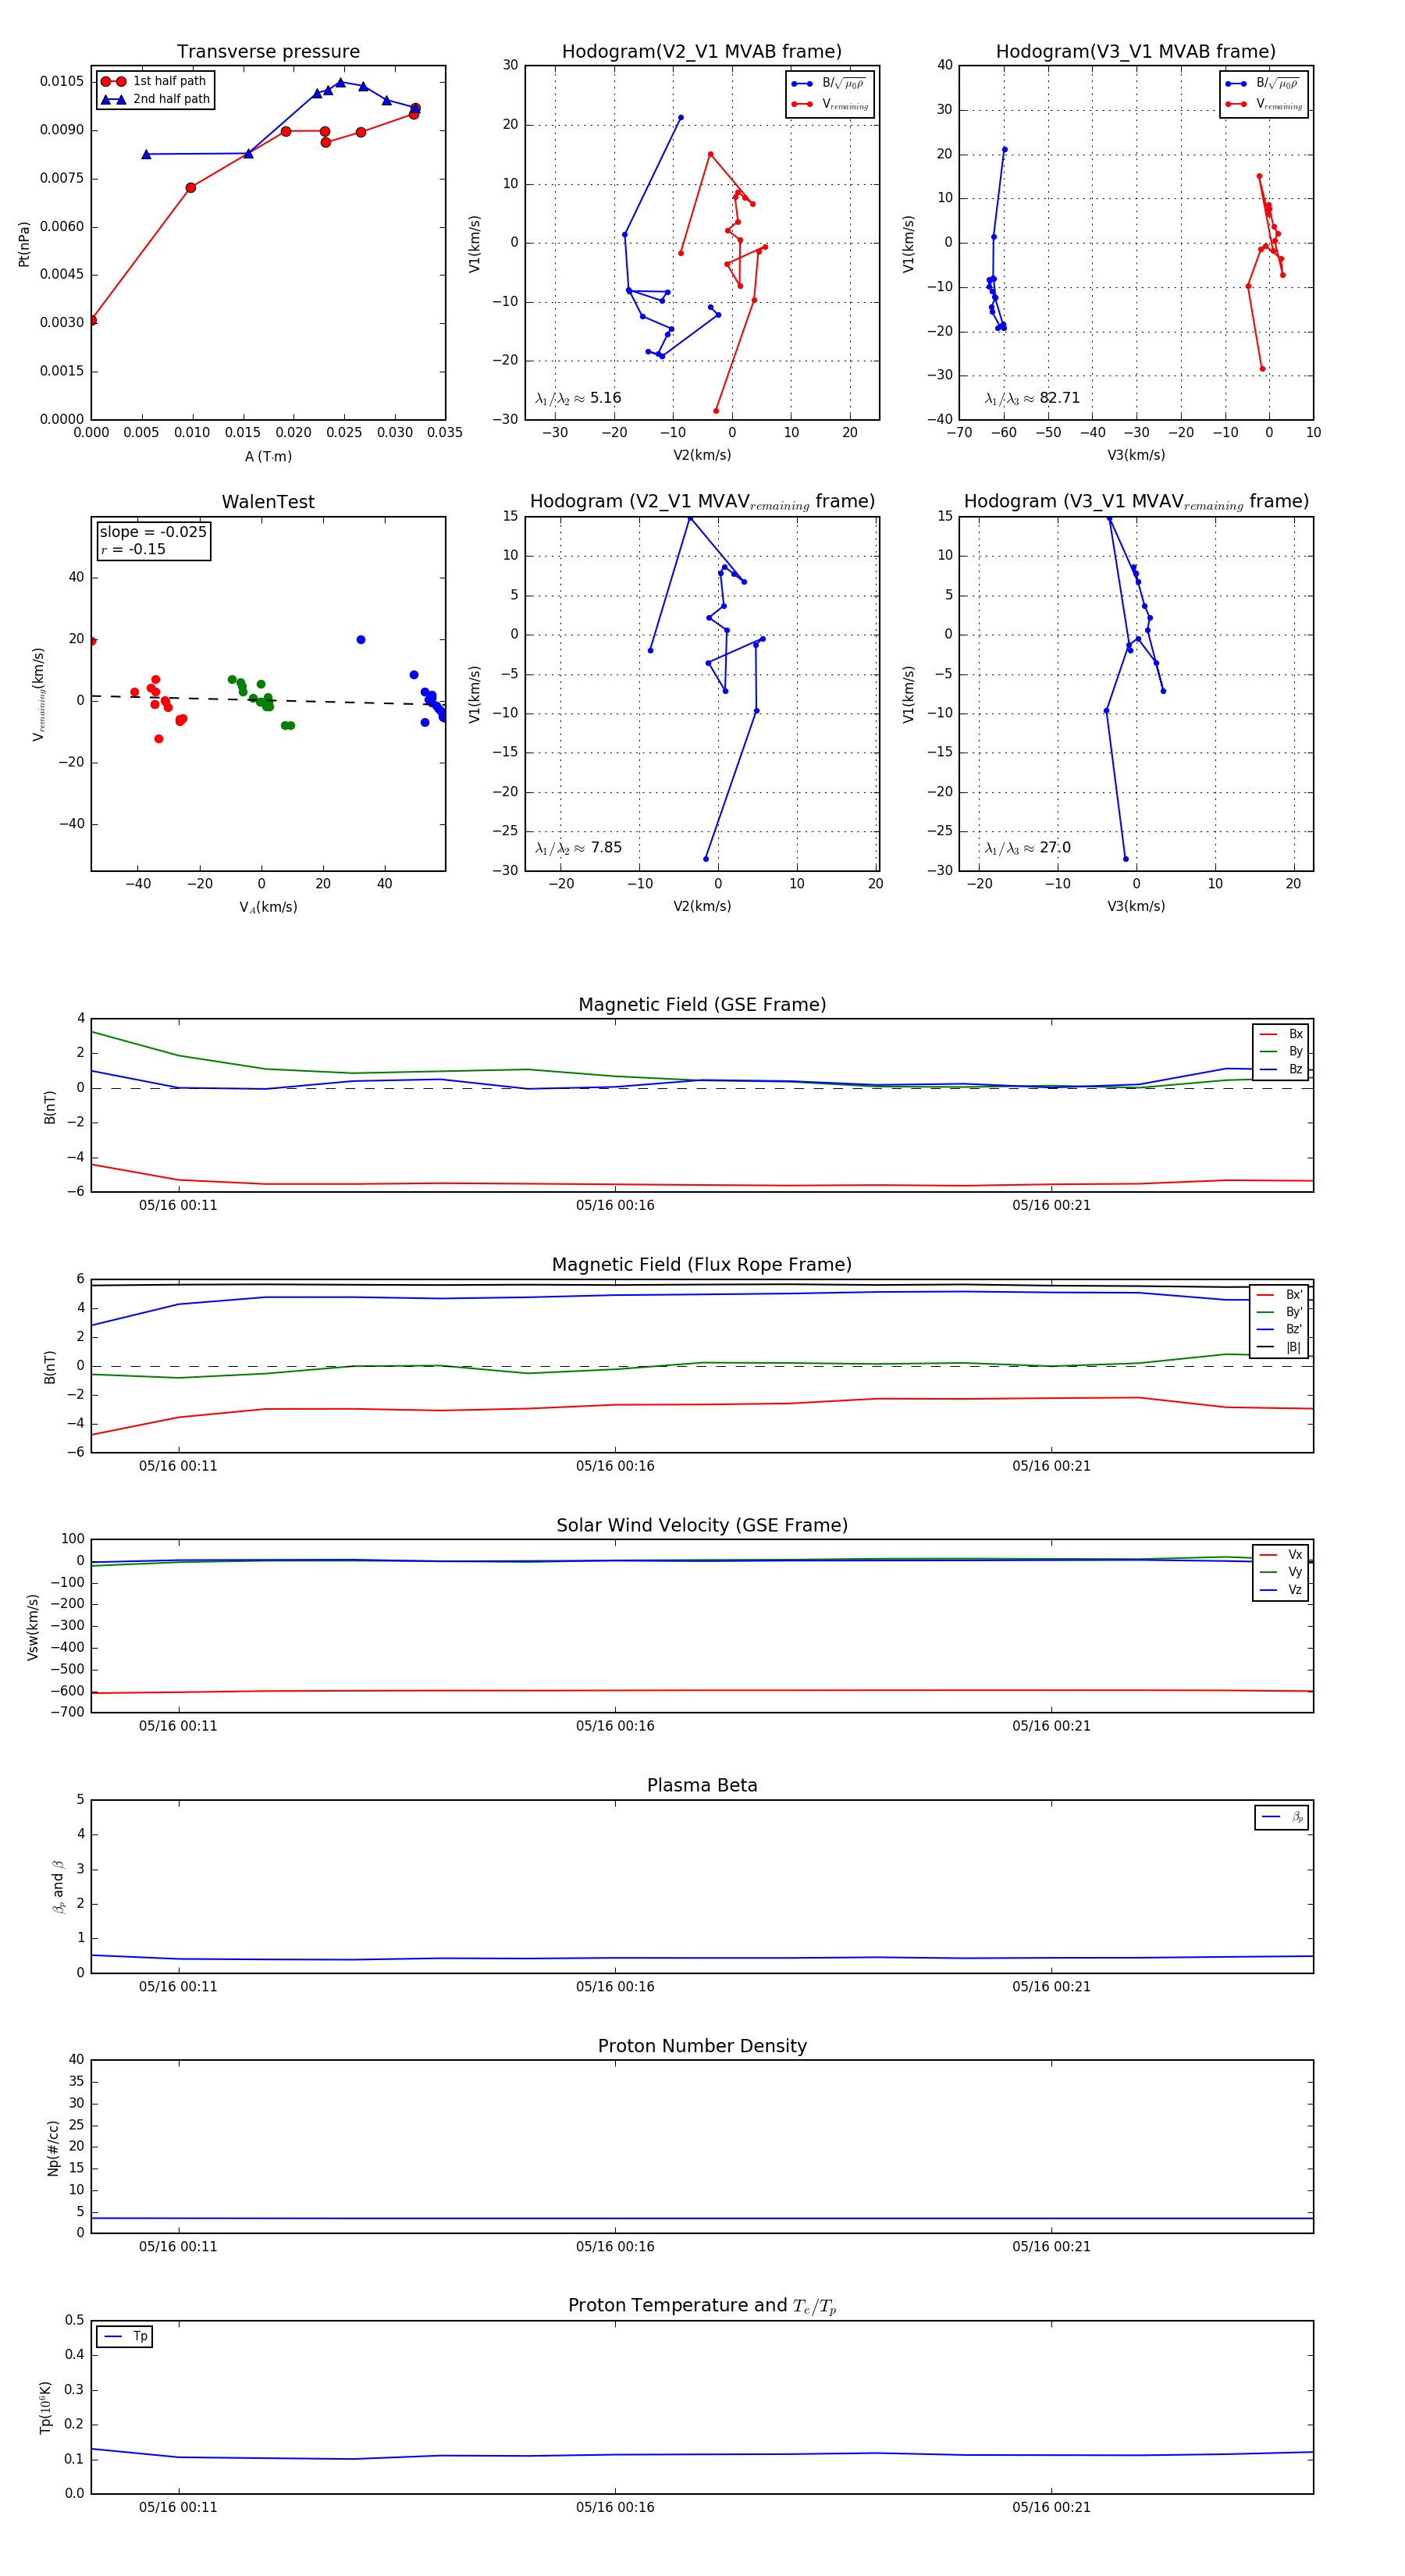Viewport: 1405px width, 2576px height.
Task: Click the WalenTest "V_remaining(km/s)" y-axis label
Action: [x=39, y=694]
